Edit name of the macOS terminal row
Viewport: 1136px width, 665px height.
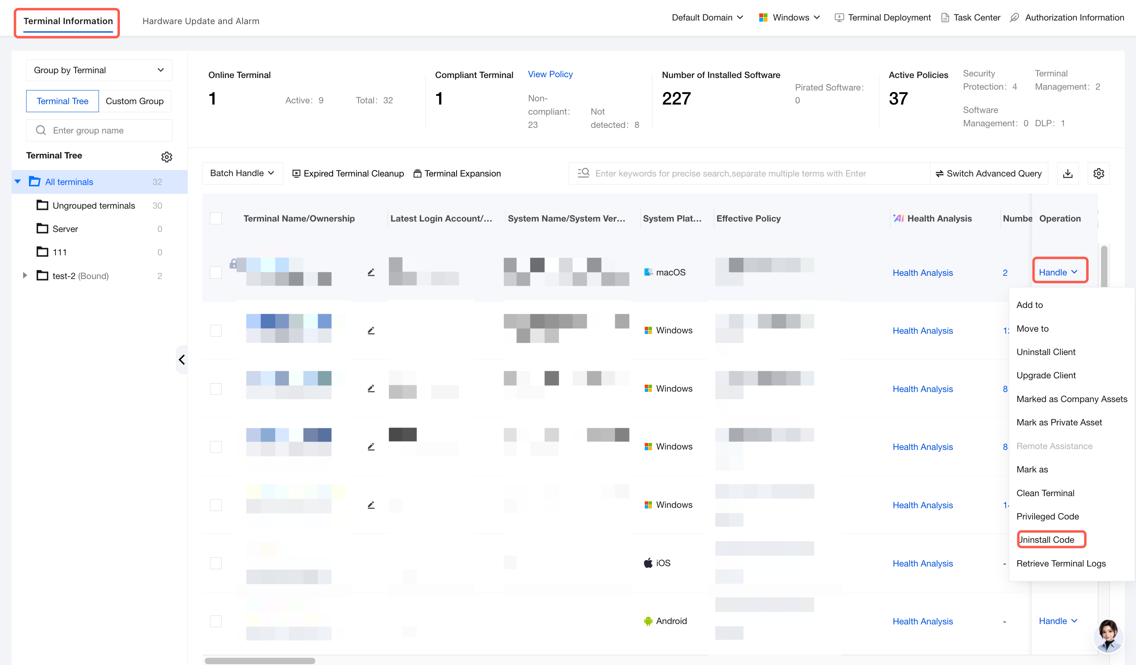(371, 272)
